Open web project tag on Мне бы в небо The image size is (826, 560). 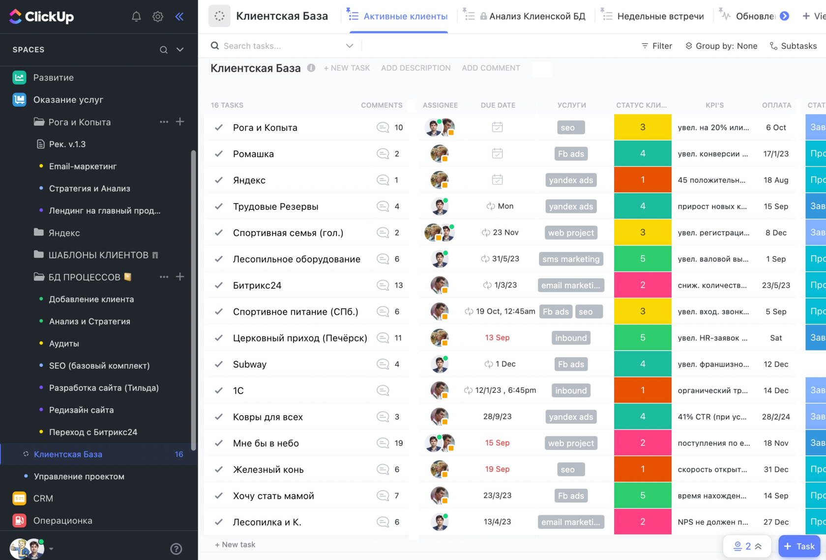click(571, 443)
